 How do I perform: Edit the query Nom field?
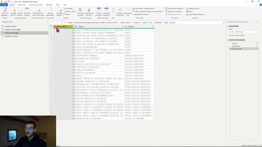pyautogui.click(x=244, y=32)
